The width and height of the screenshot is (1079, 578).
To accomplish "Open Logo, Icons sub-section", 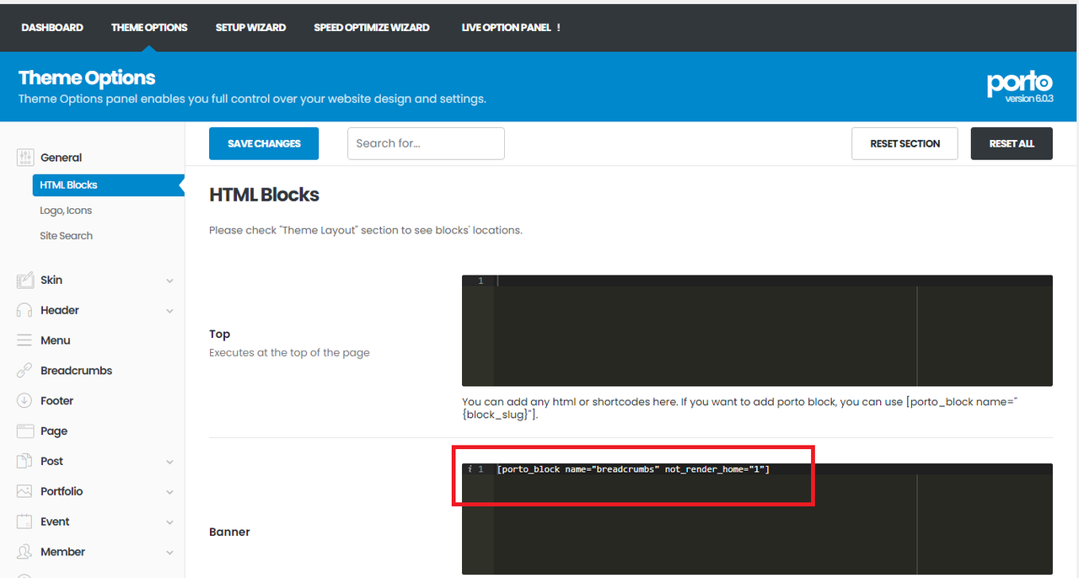I will 66,211.
